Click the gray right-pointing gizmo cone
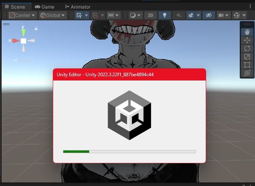255x186 pixels. coord(31,41)
